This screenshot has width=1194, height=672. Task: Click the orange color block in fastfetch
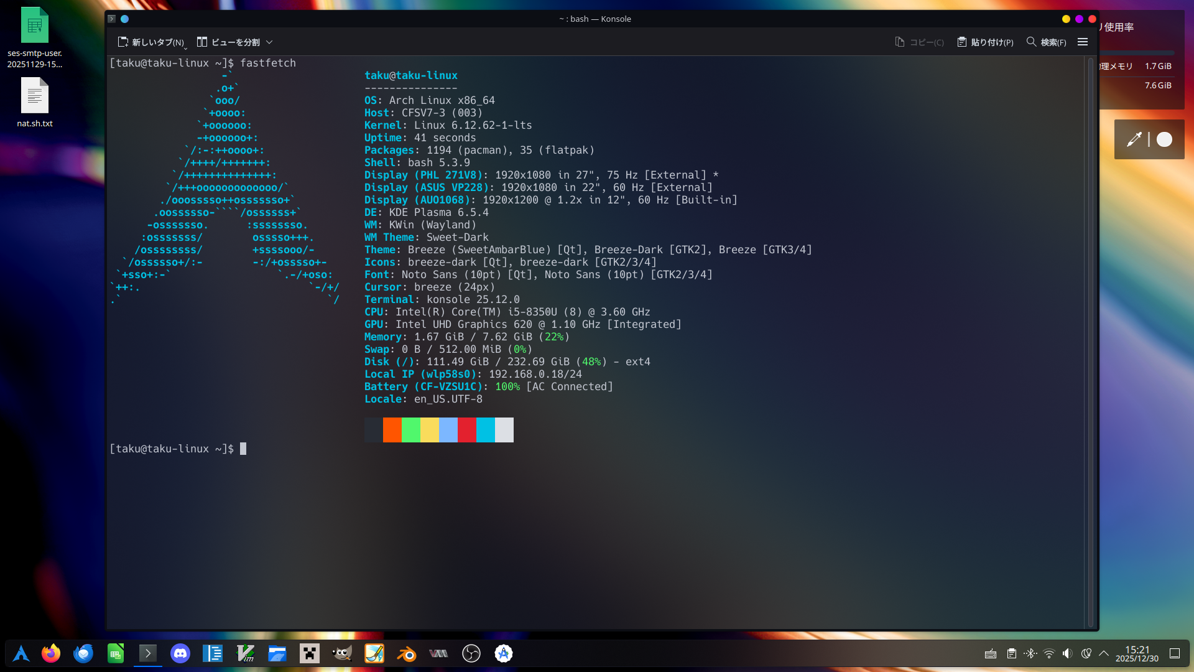point(392,430)
